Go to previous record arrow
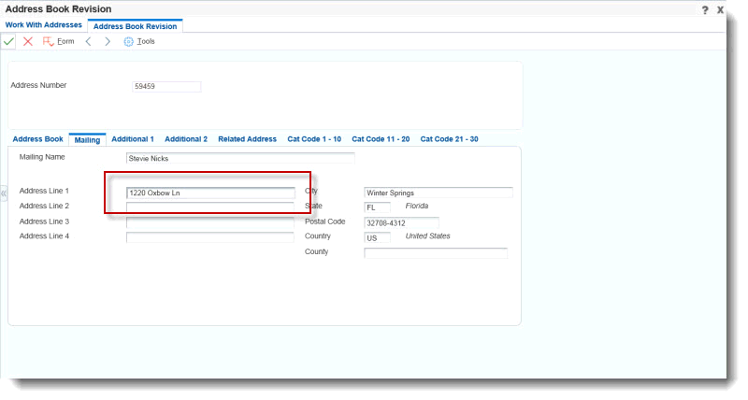The image size is (748, 400). click(x=88, y=42)
